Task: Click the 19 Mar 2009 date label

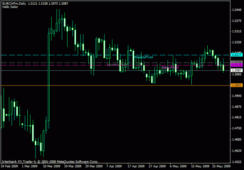Action: [73, 166]
